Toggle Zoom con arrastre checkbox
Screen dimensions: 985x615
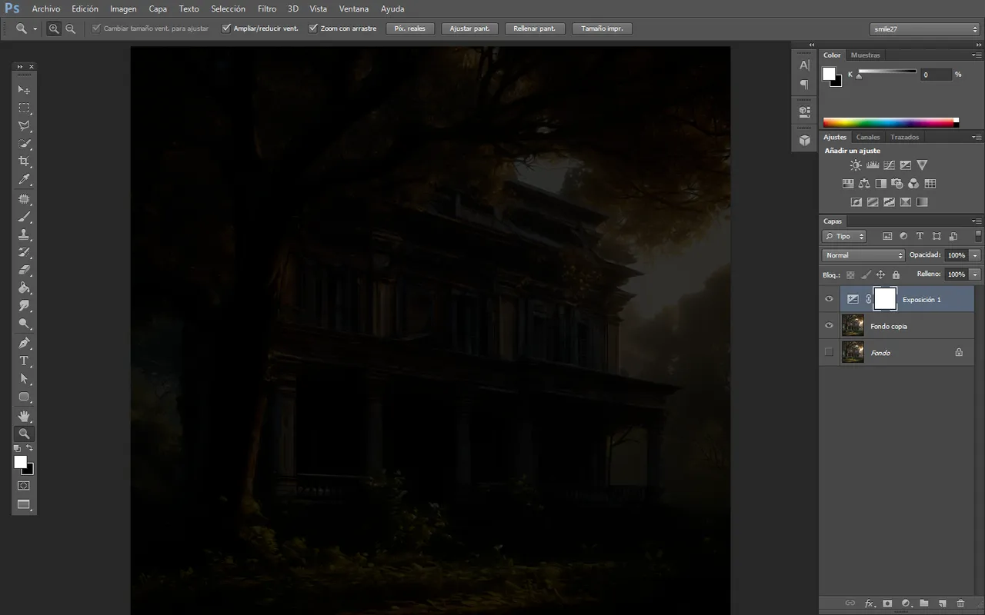coord(313,28)
